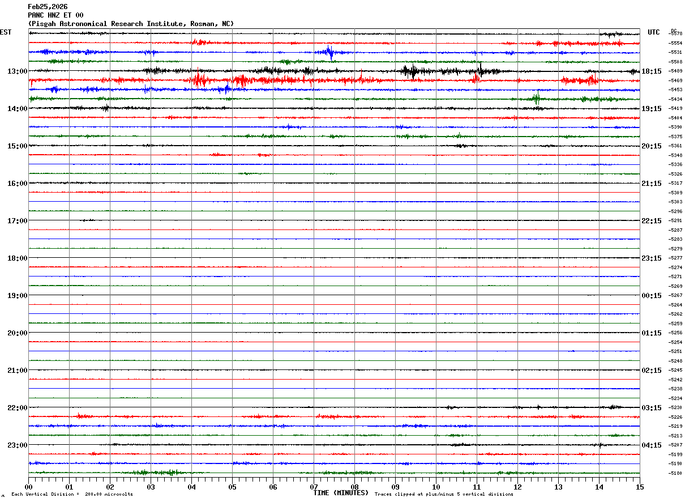Click minute tick label '15' on time axis

640,487
